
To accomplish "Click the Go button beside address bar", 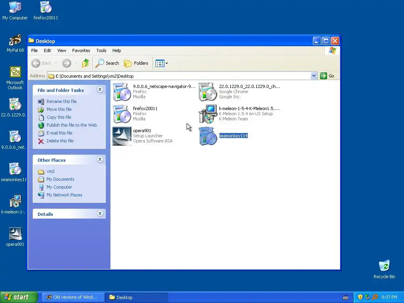I will [327, 76].
